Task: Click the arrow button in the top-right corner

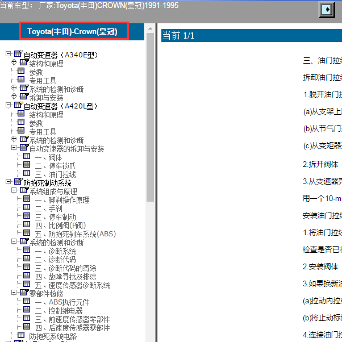Action: pos(327,10)
